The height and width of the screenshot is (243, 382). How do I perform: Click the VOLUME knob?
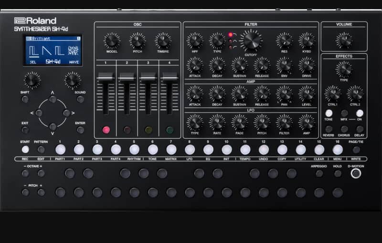coord(344,40)
